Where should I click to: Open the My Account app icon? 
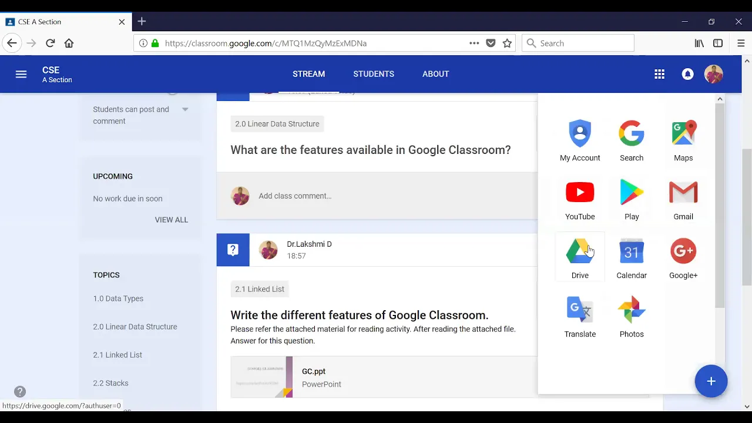coord(580,141)
